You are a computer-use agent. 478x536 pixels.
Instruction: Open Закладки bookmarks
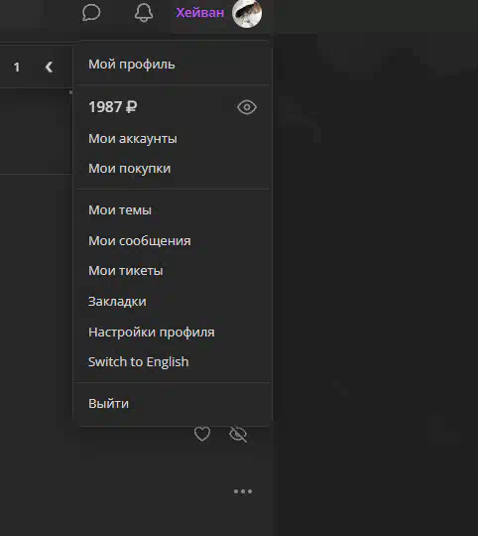117,302
